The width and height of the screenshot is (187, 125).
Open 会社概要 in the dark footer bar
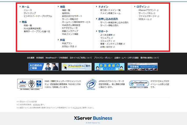[31, 58]
